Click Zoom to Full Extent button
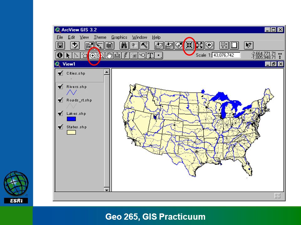The width and height of the screenshot is (301, 225). click(x=159, y=46)
